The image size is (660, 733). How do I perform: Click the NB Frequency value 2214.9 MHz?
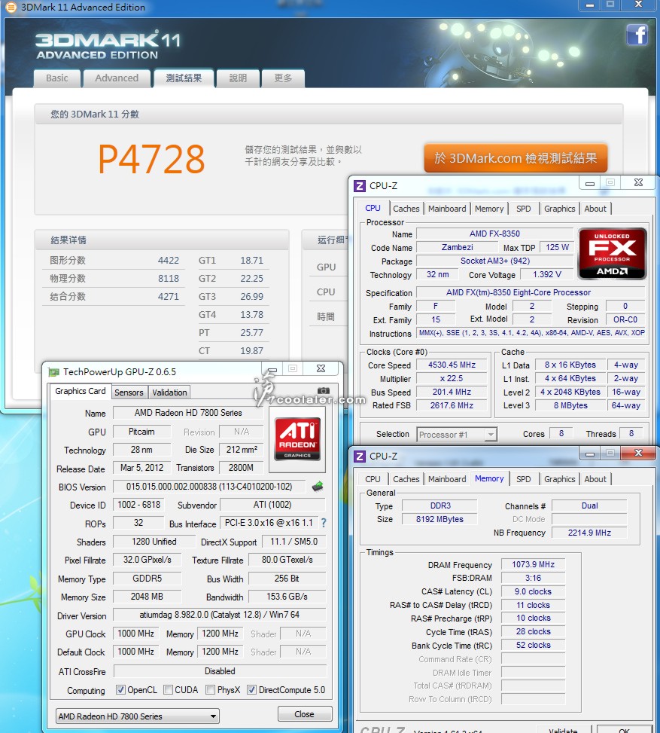[589, 533]
